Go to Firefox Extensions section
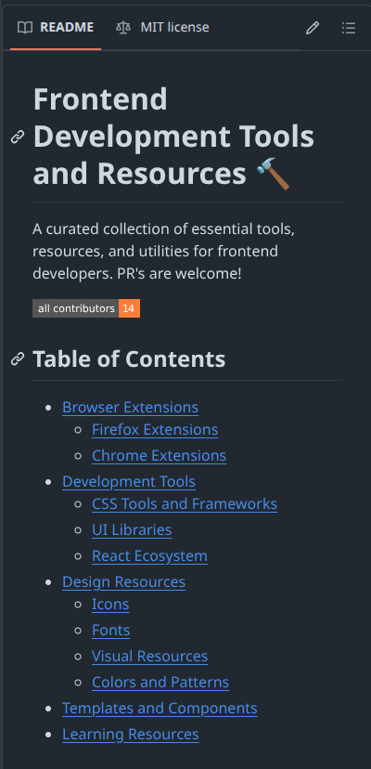 click(155, 430)
